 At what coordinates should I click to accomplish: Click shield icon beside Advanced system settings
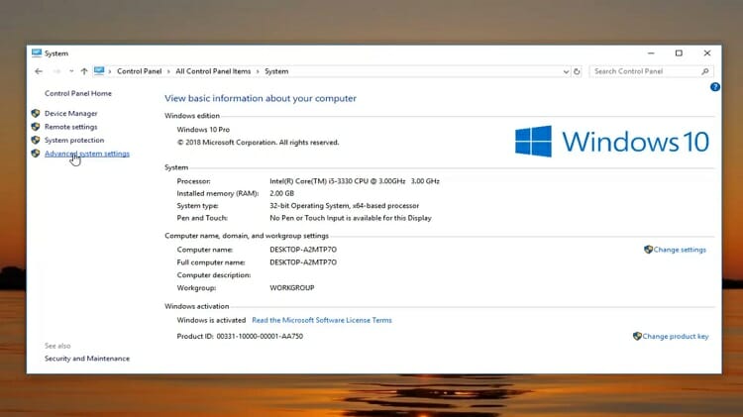point(36,154)
